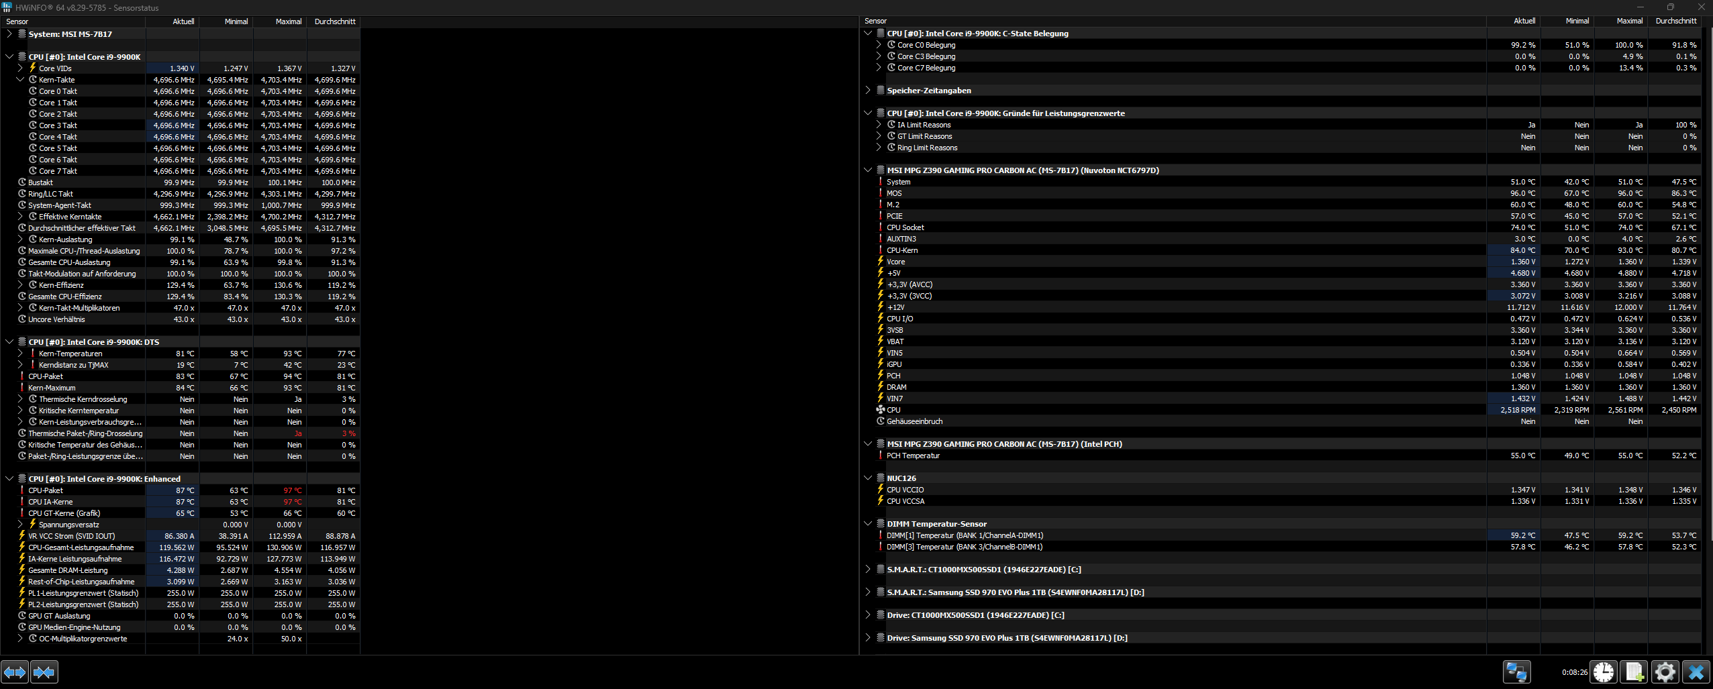This screenshot has width=1713, height=689.
Task: Click the clock icon beside Bustakt
Action: tap(22, 182)
